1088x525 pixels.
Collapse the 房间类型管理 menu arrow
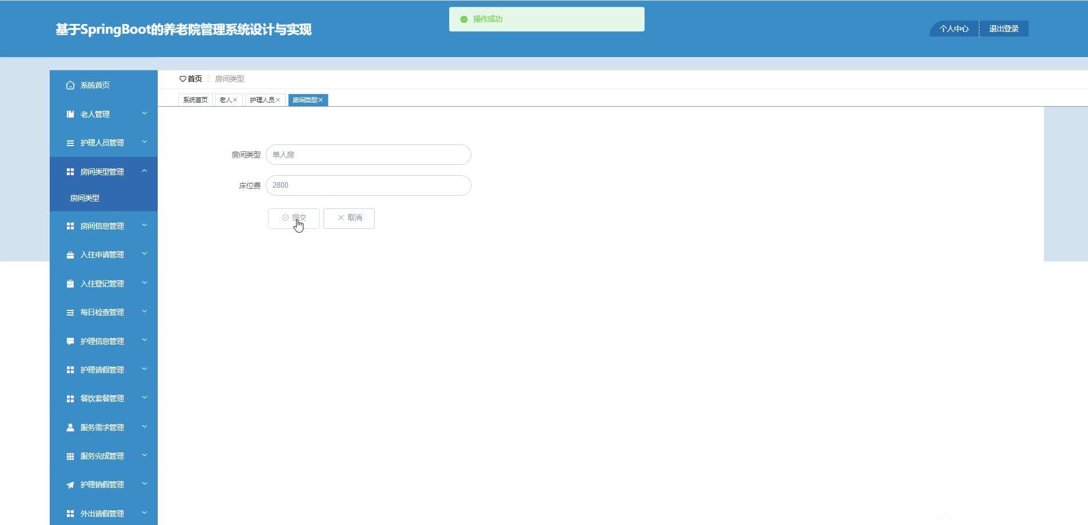(x=145, y=171)
